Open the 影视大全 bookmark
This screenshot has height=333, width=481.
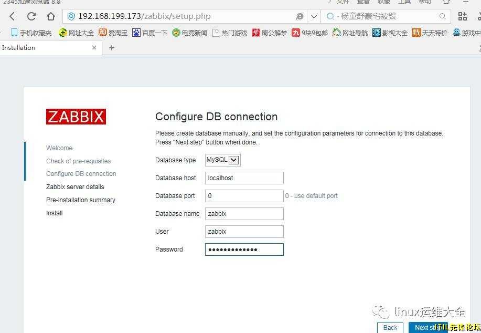390,33
